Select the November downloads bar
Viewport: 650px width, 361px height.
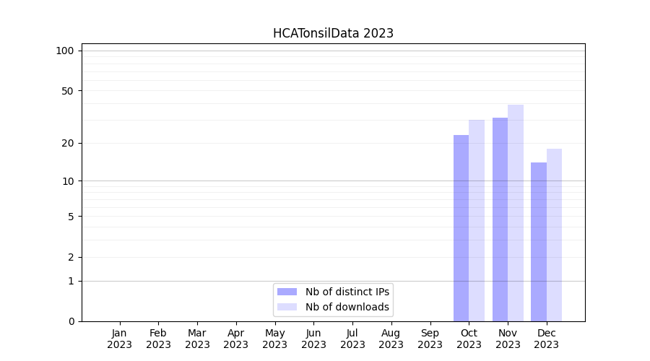click(516, 213)
